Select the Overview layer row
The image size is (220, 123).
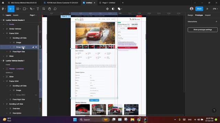tap(19, 109)
